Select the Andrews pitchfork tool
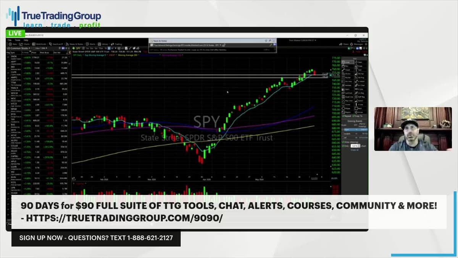Image resolution: width=458 pixels, height=258 pixels. point(347,85)
